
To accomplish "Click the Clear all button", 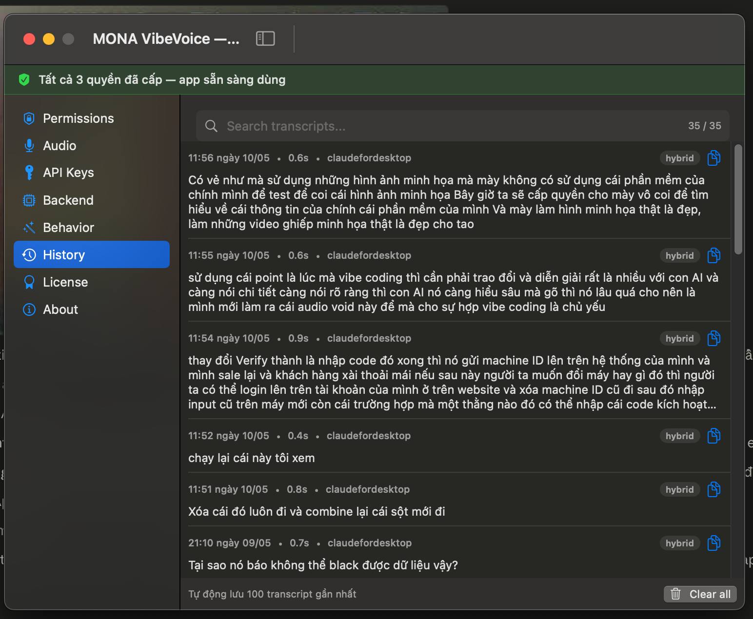I will [x=700, y=594].
